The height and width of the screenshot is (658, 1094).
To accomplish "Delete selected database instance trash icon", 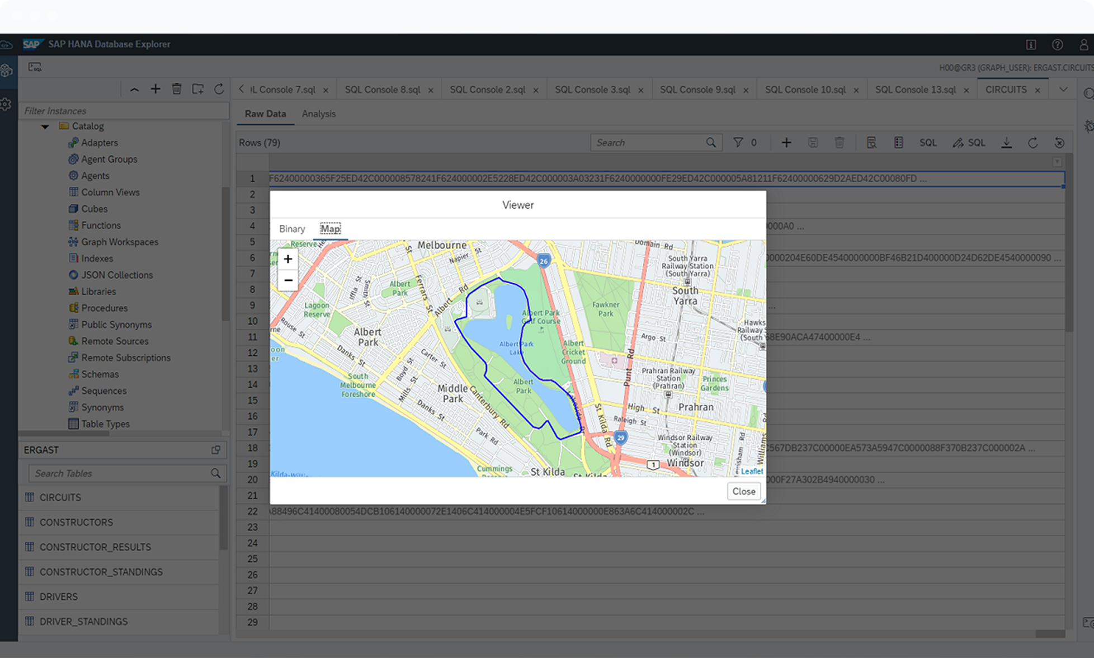I will pyautogui.click(x=177, y=89).
